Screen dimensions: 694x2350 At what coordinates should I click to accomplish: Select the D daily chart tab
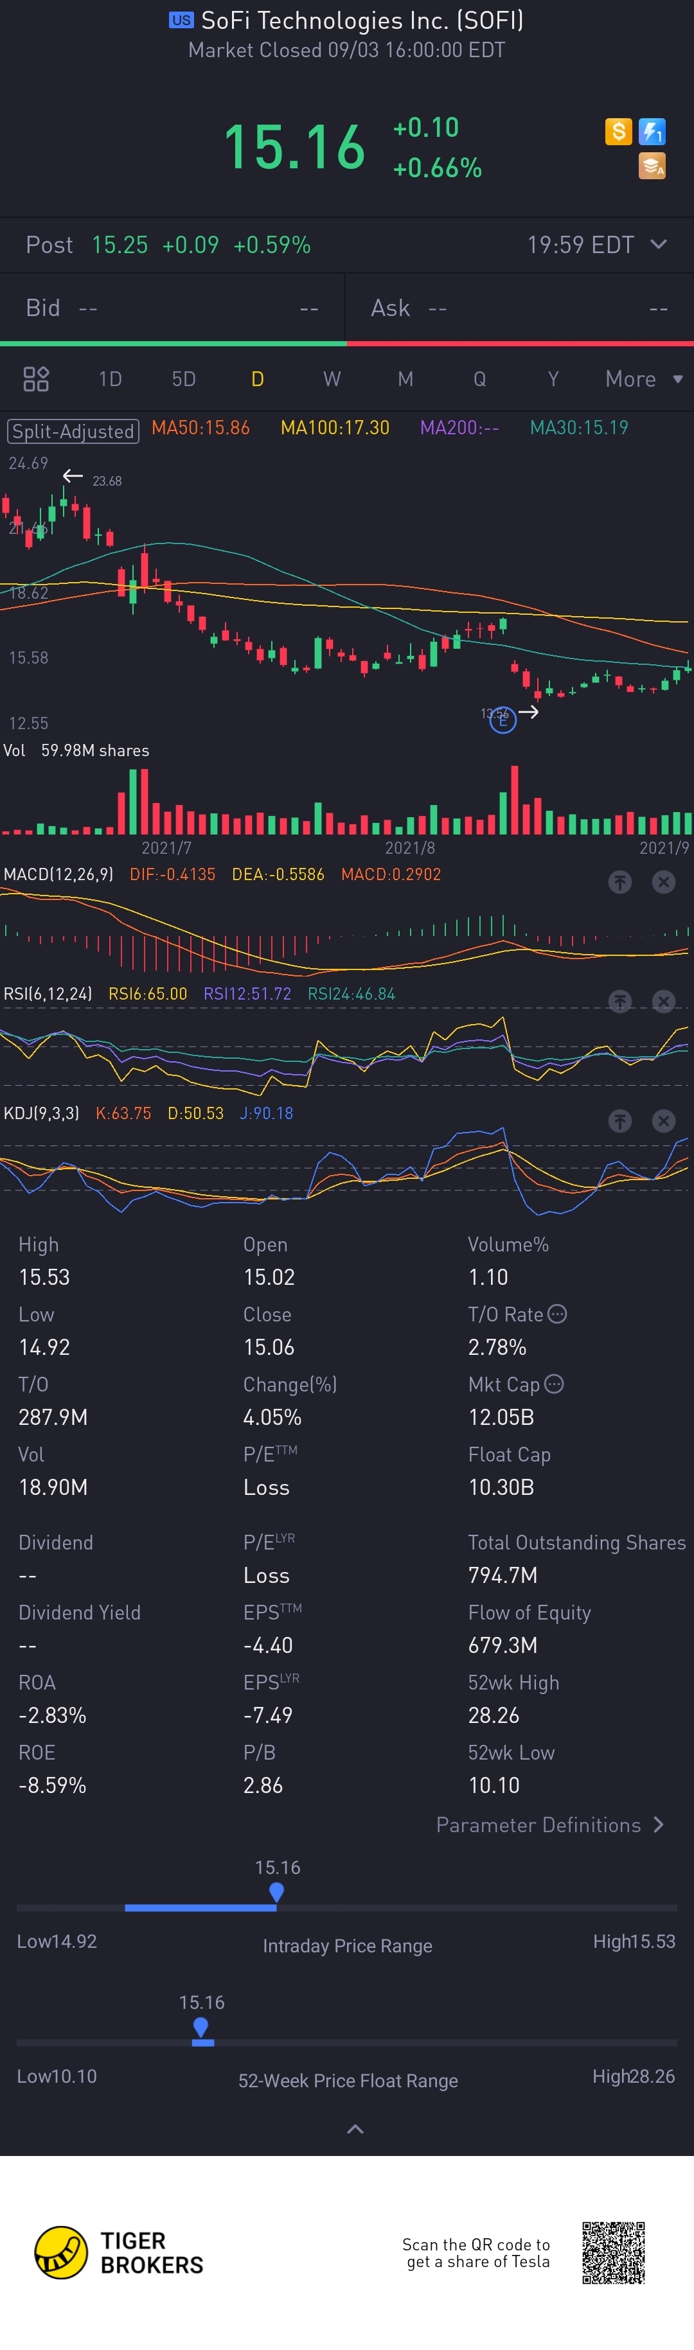(258, 378)
